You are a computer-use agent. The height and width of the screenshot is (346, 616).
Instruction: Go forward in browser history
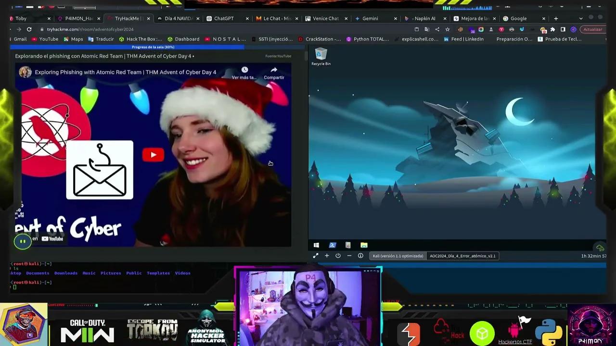click(18, 29)
